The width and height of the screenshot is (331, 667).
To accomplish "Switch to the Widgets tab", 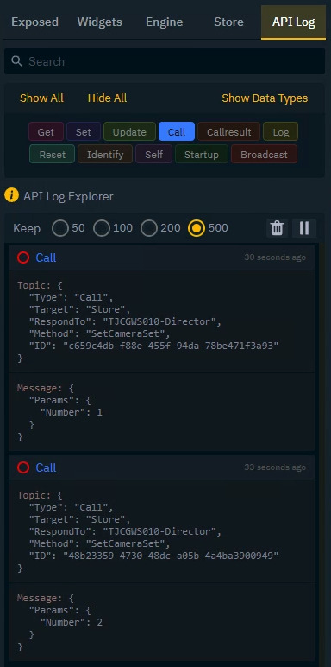I will [100, 22].
